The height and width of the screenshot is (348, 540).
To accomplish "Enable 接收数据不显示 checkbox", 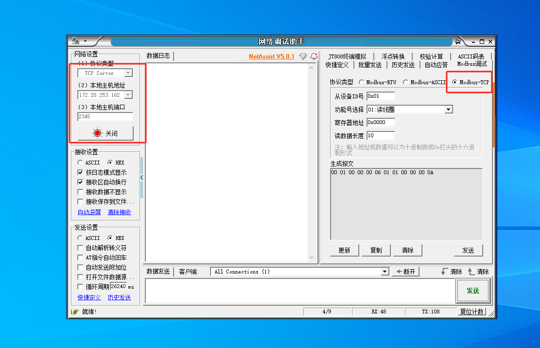I will [80, 192].
